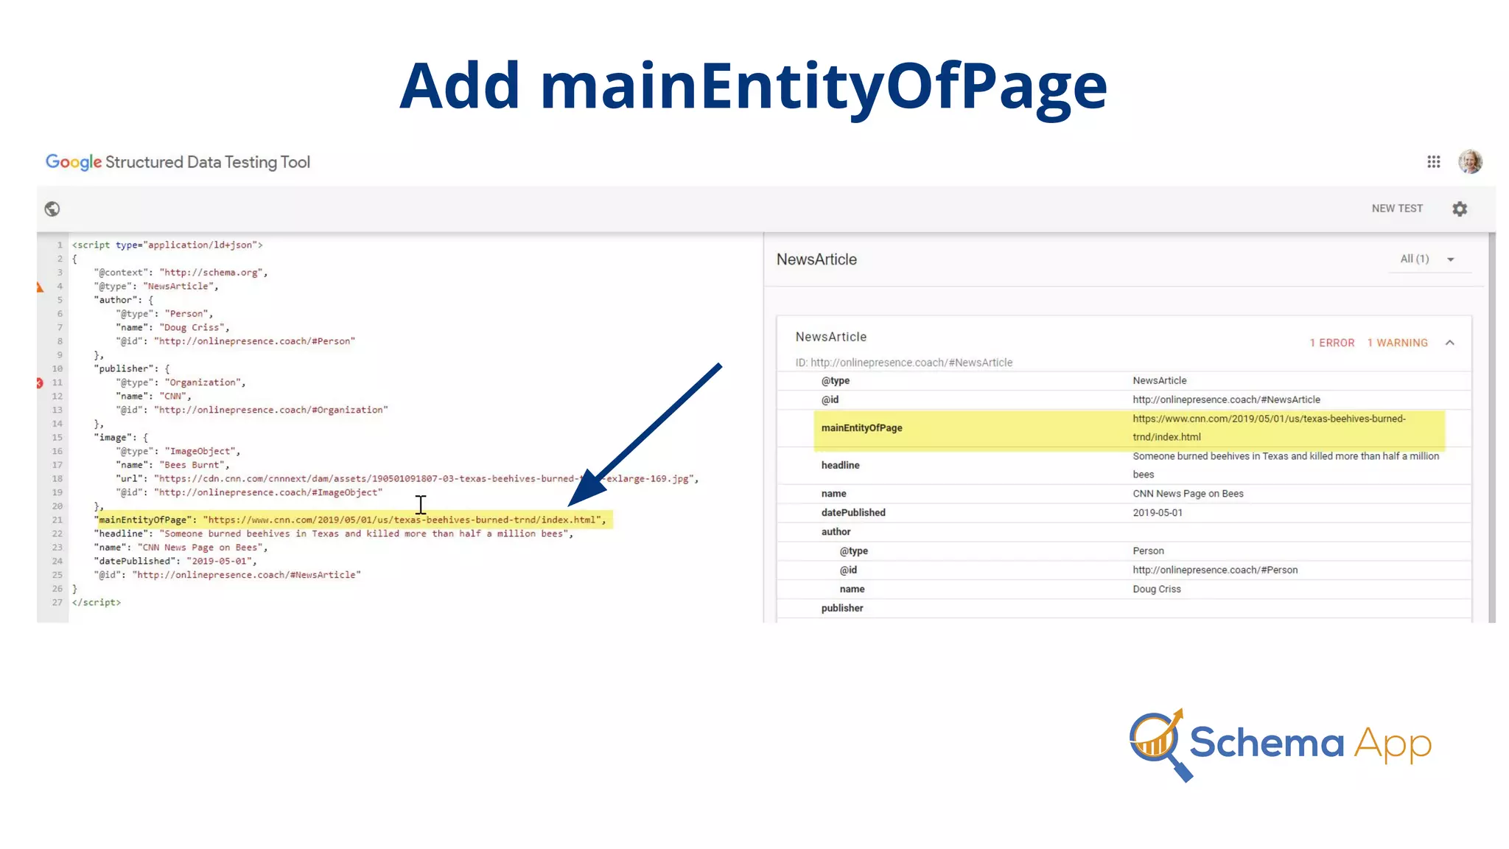1509x849 pixels.
Task: Click the mainEntityOfPage URL value in results
Action: (1269, 428)
